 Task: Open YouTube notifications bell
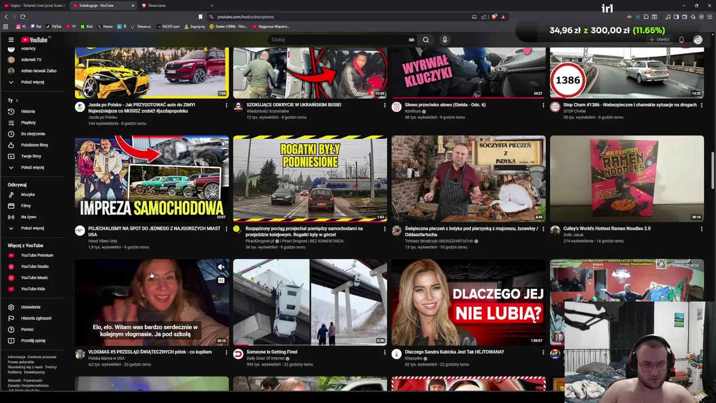click(681, 40)
